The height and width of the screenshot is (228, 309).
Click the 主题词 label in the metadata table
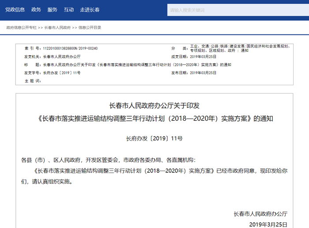33,81
